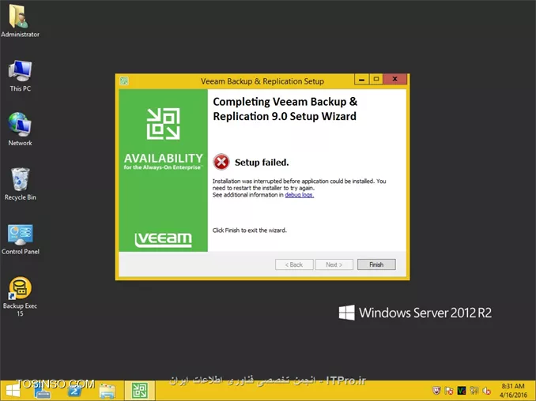Click the disabled Next button
The width and height of the screenshot is (536, 401).
point(334,264)
